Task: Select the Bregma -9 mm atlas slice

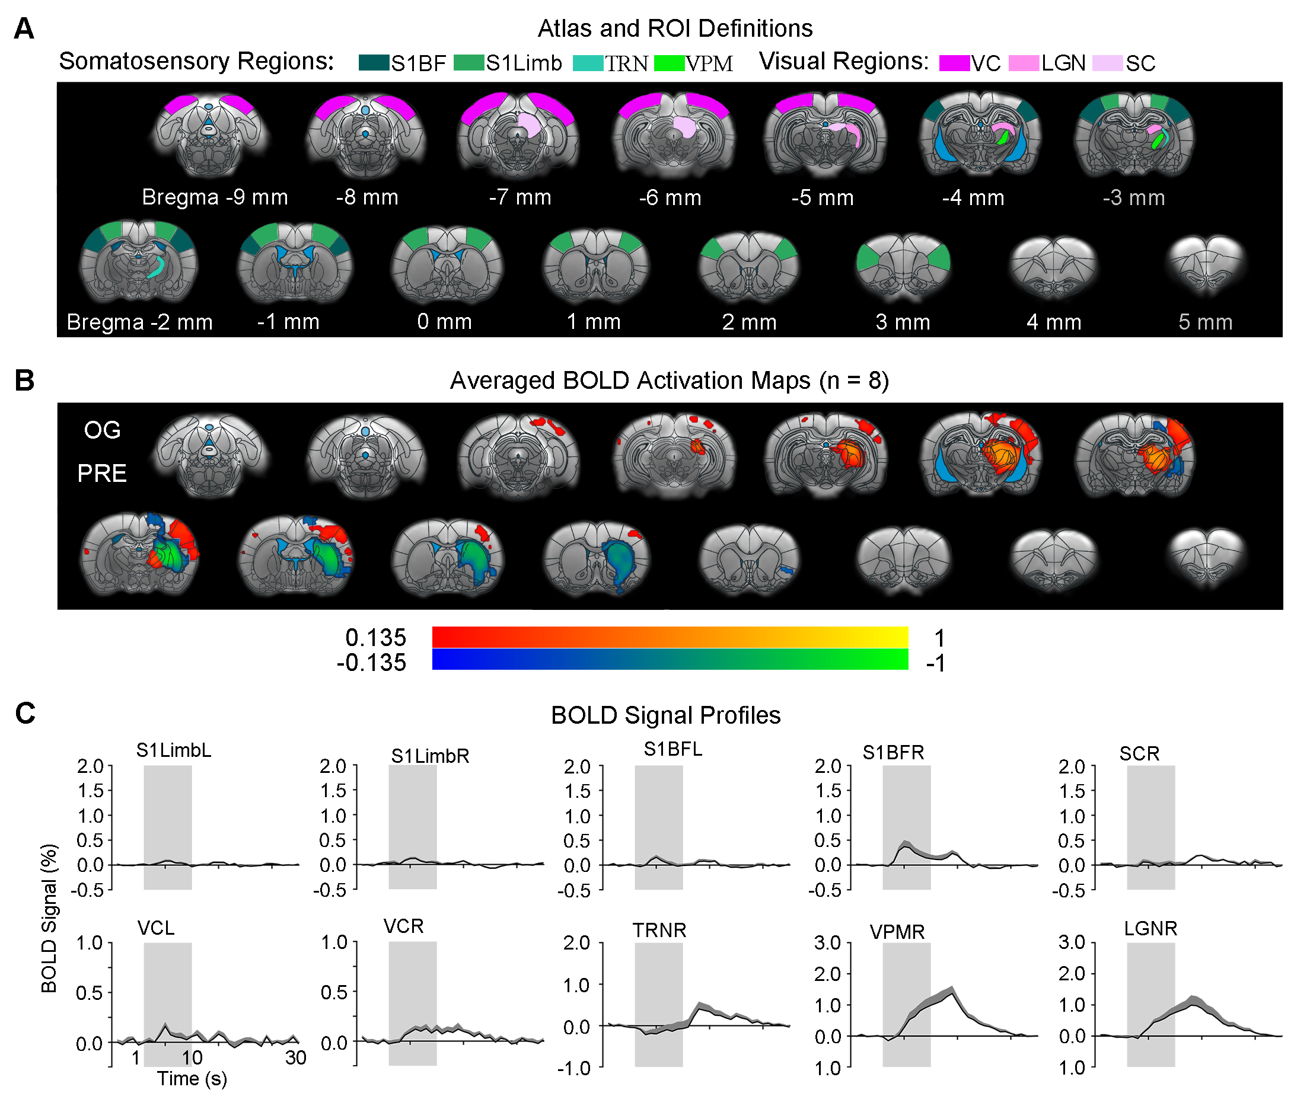Action: click(209, 133)
